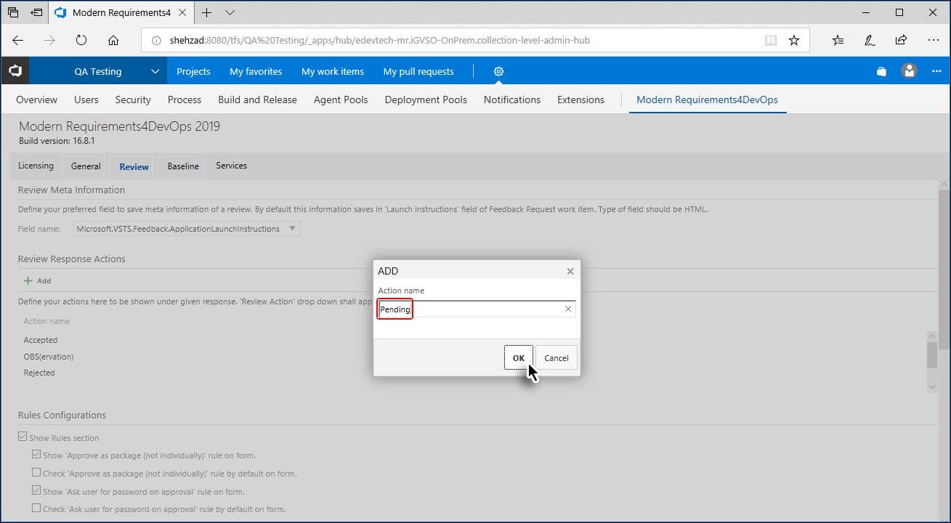Open My pull requests
Screen dimensions: 951x523
pyautogui.click(x=418, y=71)
